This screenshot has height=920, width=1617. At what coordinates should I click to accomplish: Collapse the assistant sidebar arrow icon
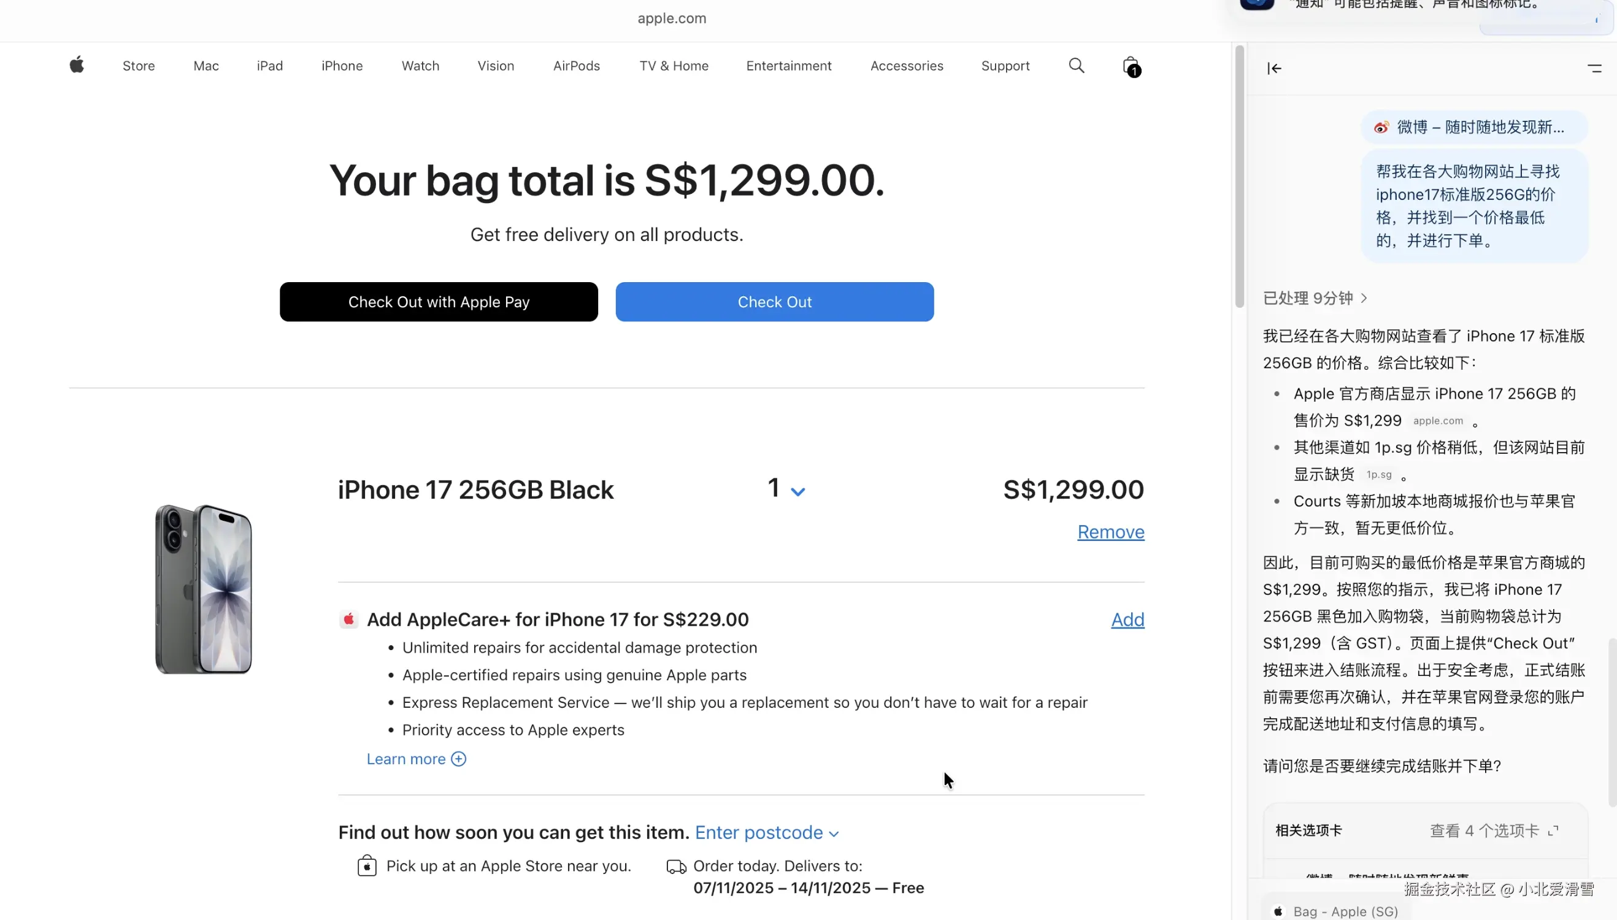pyautogui.click(x=1274, y=68)
